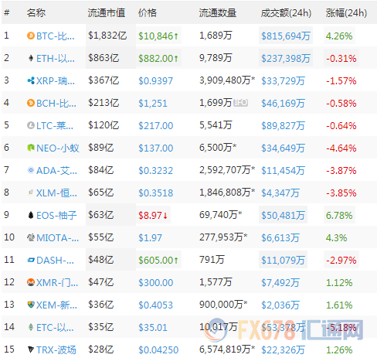Open the BTC-比... coin name link
377x358 pixels.
56,36
